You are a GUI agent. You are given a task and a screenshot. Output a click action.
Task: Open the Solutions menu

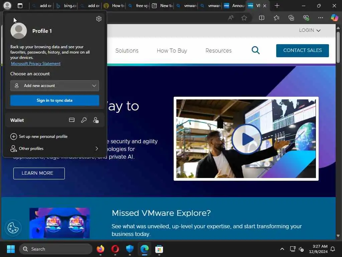tap(127, 51)
